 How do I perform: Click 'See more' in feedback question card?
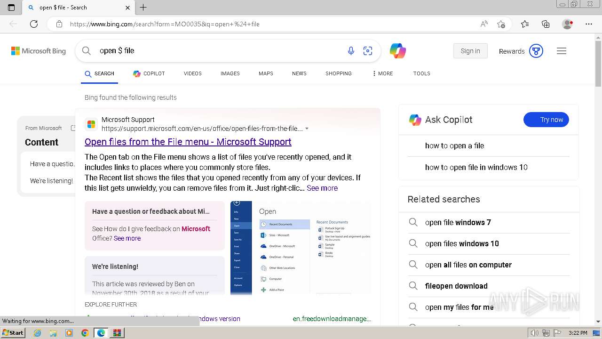pyautogui.click(x=127, y=238)
